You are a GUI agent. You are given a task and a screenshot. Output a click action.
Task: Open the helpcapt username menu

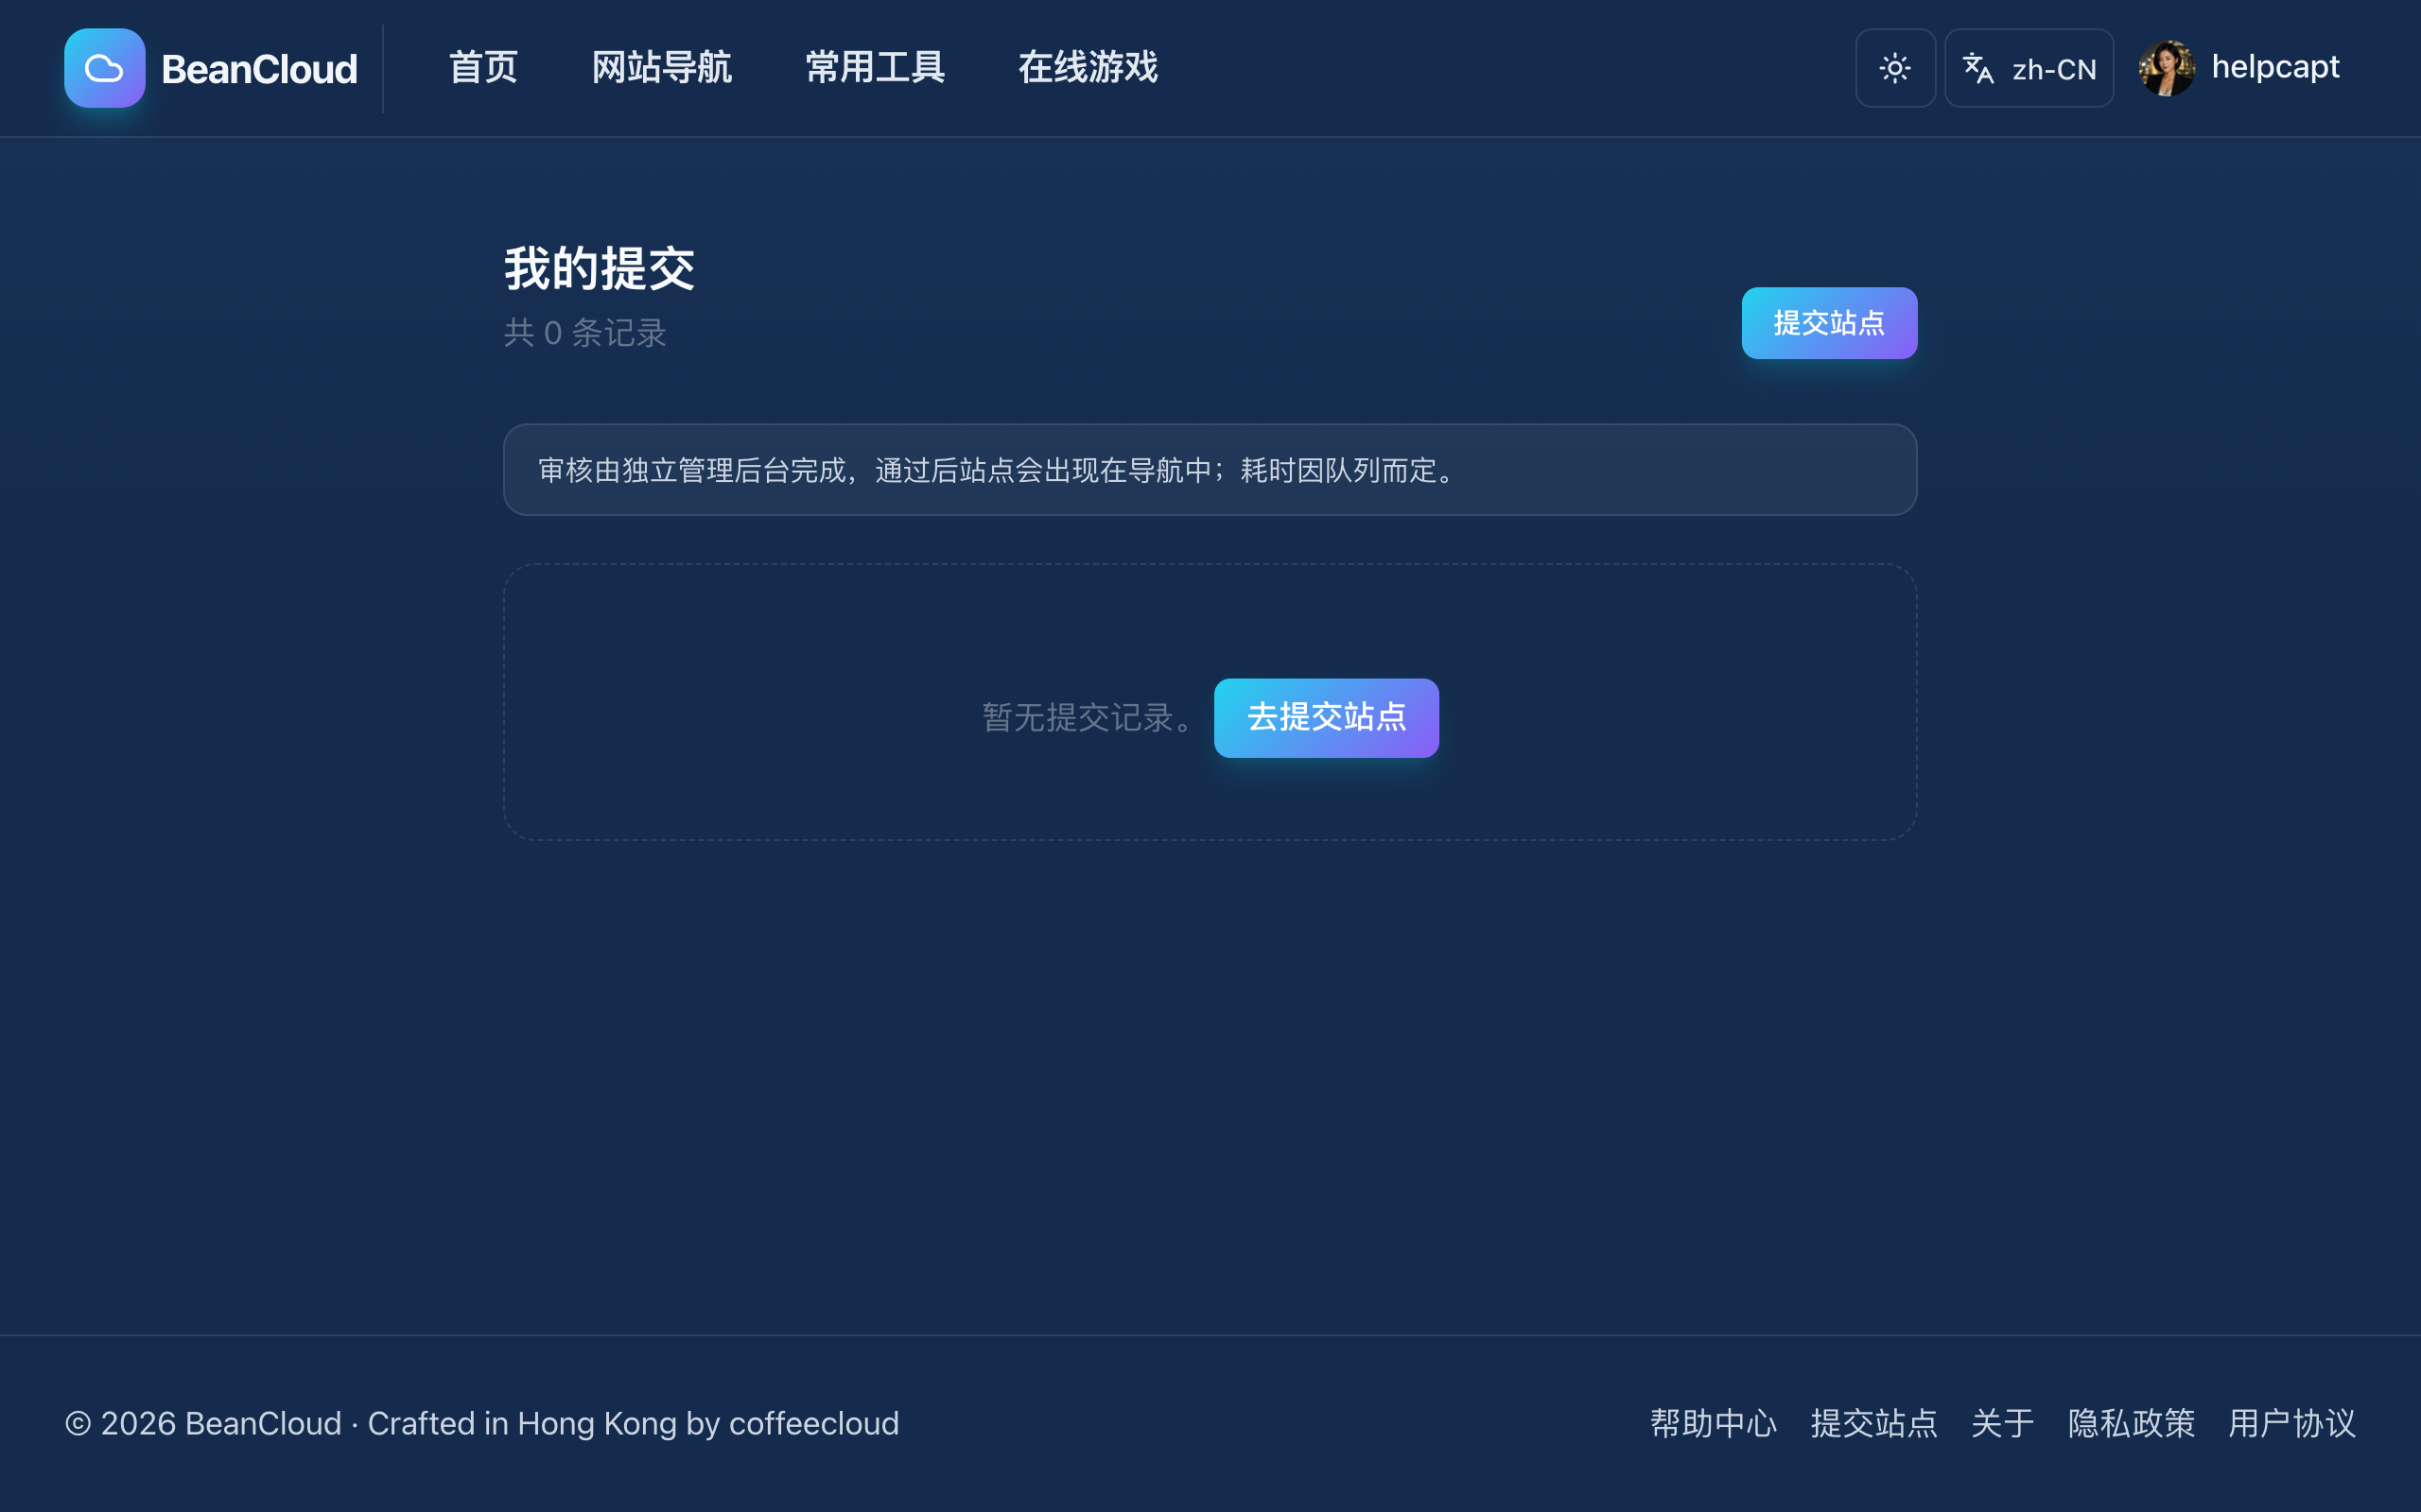(x=2275, y=67)
